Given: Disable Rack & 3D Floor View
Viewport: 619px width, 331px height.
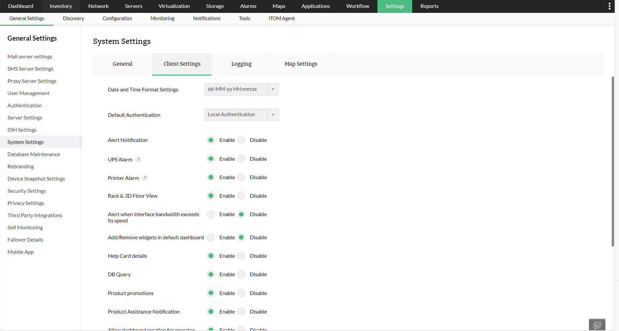Looking at the screenshot, I should (242, 196).
